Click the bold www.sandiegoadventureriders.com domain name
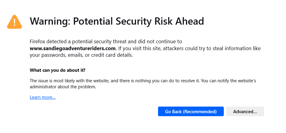The image size is (286, 133). 73,48
